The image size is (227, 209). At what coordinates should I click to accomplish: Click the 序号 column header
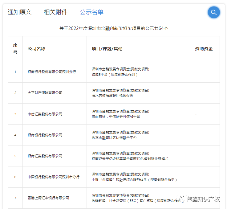[15, 49]
